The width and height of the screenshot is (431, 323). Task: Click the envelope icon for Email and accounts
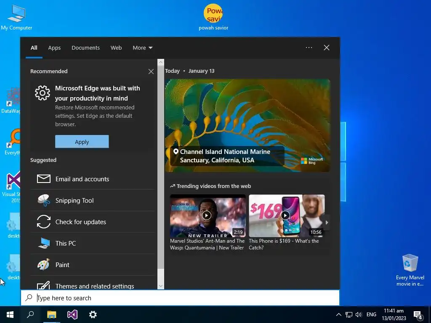44,179
